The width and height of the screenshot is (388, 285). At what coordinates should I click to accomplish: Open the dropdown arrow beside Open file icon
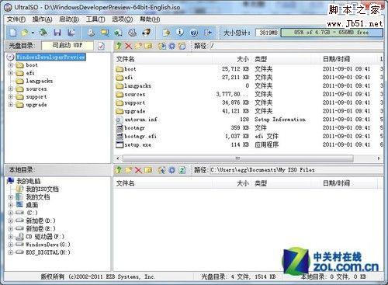coord(33,33)
